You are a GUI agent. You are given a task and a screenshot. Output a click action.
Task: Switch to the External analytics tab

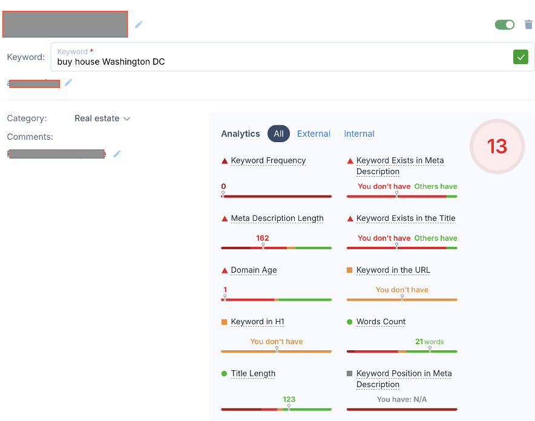tap(313, 134)
